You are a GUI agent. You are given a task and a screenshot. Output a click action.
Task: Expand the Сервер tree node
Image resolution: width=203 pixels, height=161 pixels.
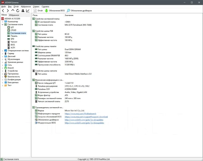3,53
